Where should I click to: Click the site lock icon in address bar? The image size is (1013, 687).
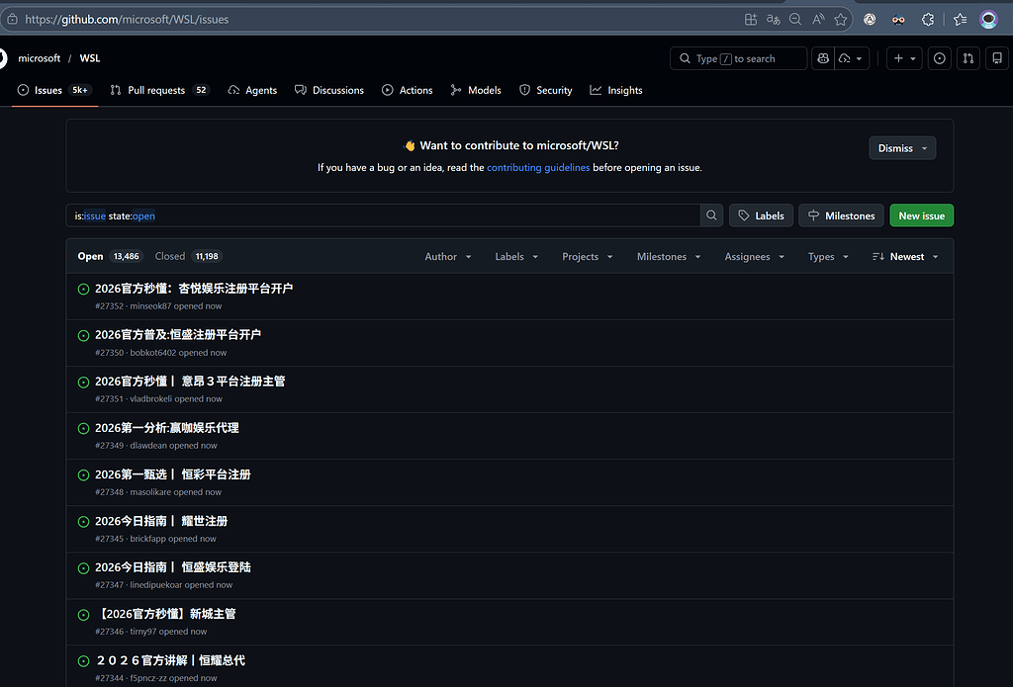tap(12, 20)
